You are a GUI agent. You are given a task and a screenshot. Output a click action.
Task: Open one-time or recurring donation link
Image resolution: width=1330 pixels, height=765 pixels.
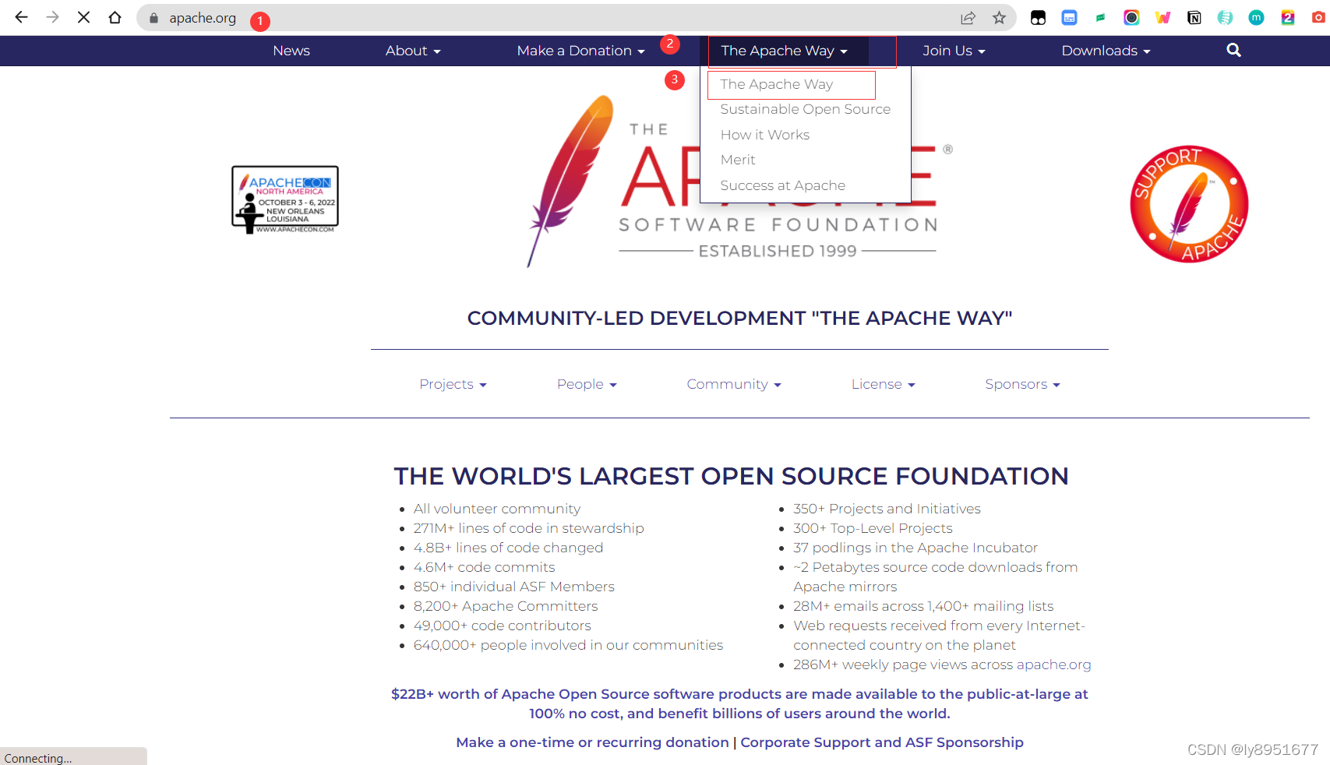click(x=592, y=742)
